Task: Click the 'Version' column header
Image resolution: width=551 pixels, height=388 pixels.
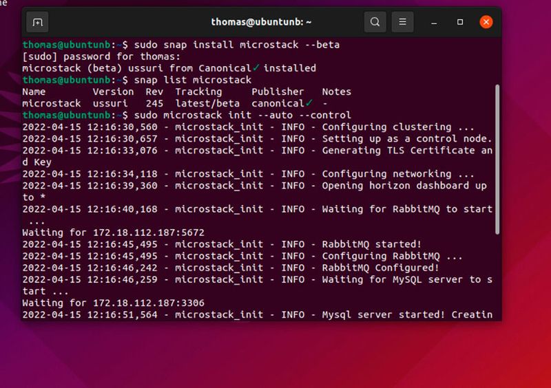Action: click(113, 91)
